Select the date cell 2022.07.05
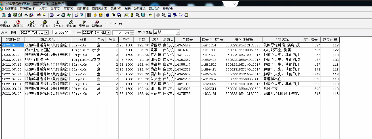 pos(13,45)
